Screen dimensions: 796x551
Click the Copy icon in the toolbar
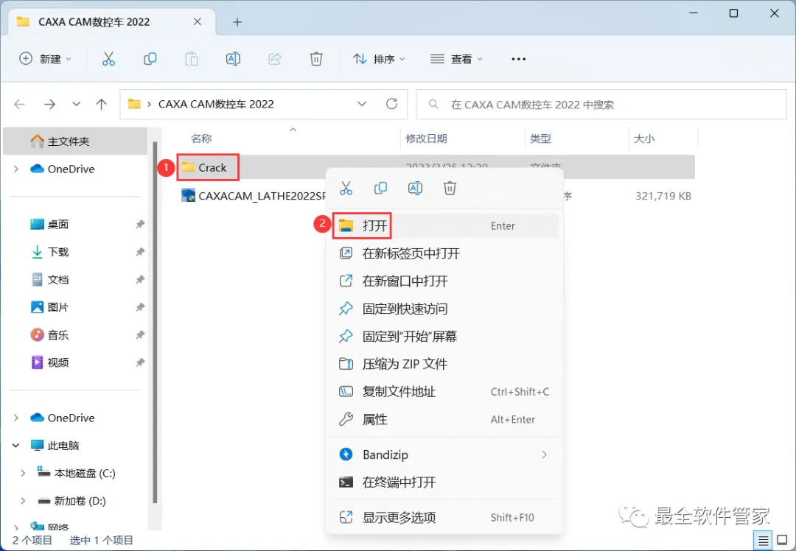point(150,59)
